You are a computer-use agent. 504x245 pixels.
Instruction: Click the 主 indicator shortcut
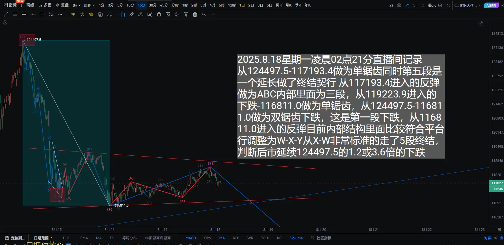click(x=73, y=14)
